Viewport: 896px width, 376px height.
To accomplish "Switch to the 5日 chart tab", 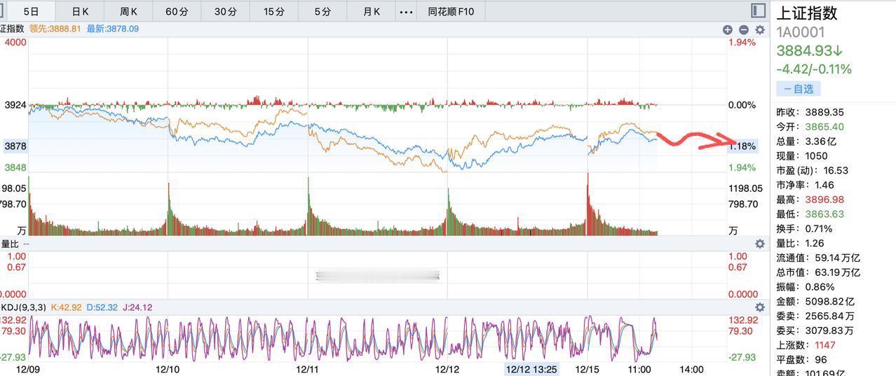I will (30, 11).
